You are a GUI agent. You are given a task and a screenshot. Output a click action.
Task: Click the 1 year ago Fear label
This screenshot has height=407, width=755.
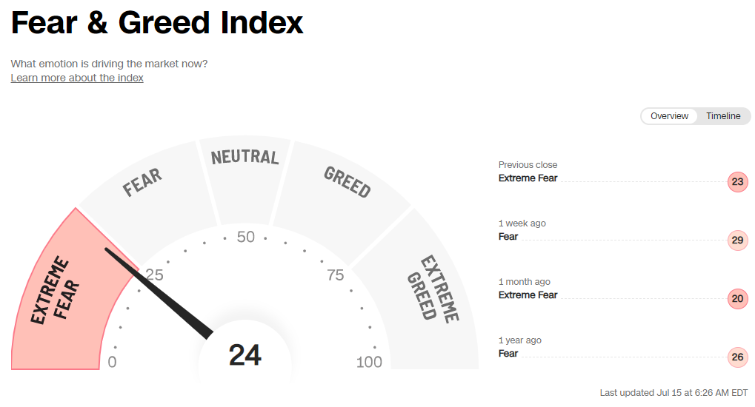click(508, 354)
